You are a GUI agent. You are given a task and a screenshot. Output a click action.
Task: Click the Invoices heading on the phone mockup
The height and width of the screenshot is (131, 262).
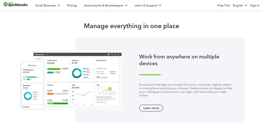26,107
